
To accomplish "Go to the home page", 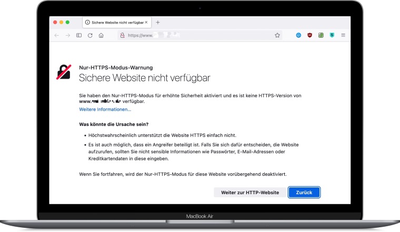I will tap(101, 35).
